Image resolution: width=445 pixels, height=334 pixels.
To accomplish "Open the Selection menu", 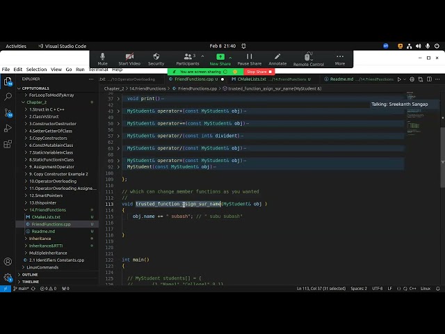I will [x=36, y=70].
